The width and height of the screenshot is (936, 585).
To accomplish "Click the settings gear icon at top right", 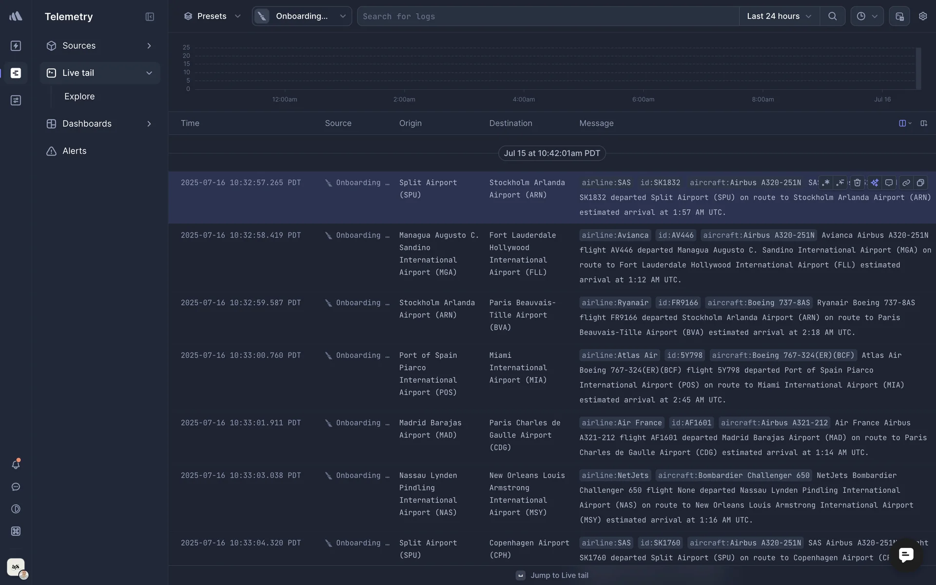I will click(923, 16).
